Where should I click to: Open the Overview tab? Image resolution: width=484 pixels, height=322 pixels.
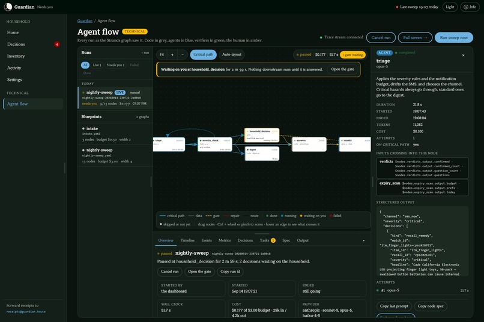tap(166, 240)
